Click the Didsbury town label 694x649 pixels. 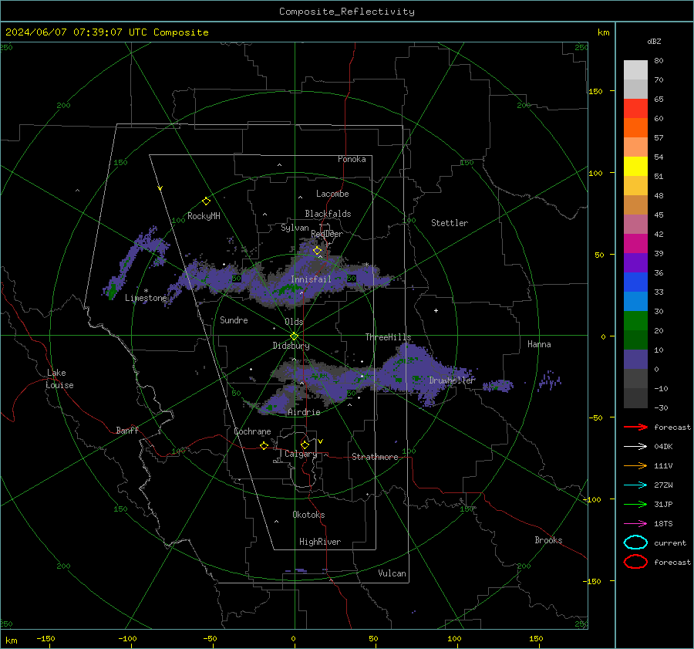point(291,346)
